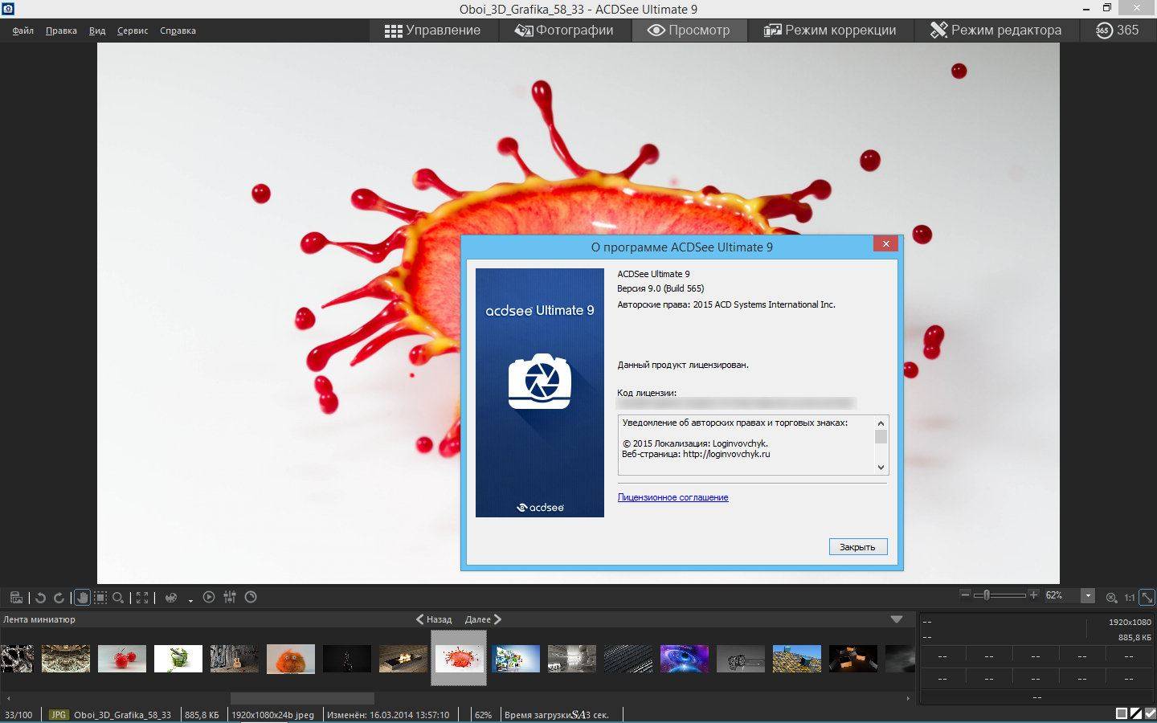Activate the rectangular selection tool

click(100, 598)
